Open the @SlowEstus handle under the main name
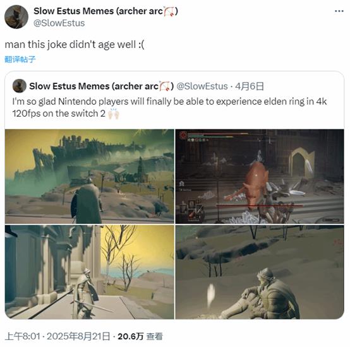The image size is (350, 347). point(59,23)
